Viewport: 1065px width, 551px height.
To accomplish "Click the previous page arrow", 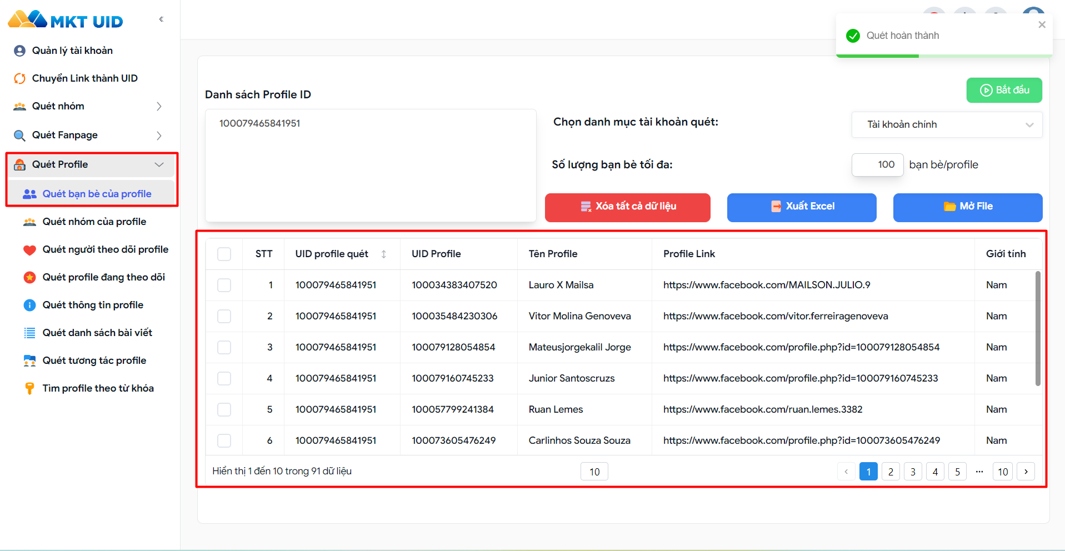I will [x=846, y=472].
